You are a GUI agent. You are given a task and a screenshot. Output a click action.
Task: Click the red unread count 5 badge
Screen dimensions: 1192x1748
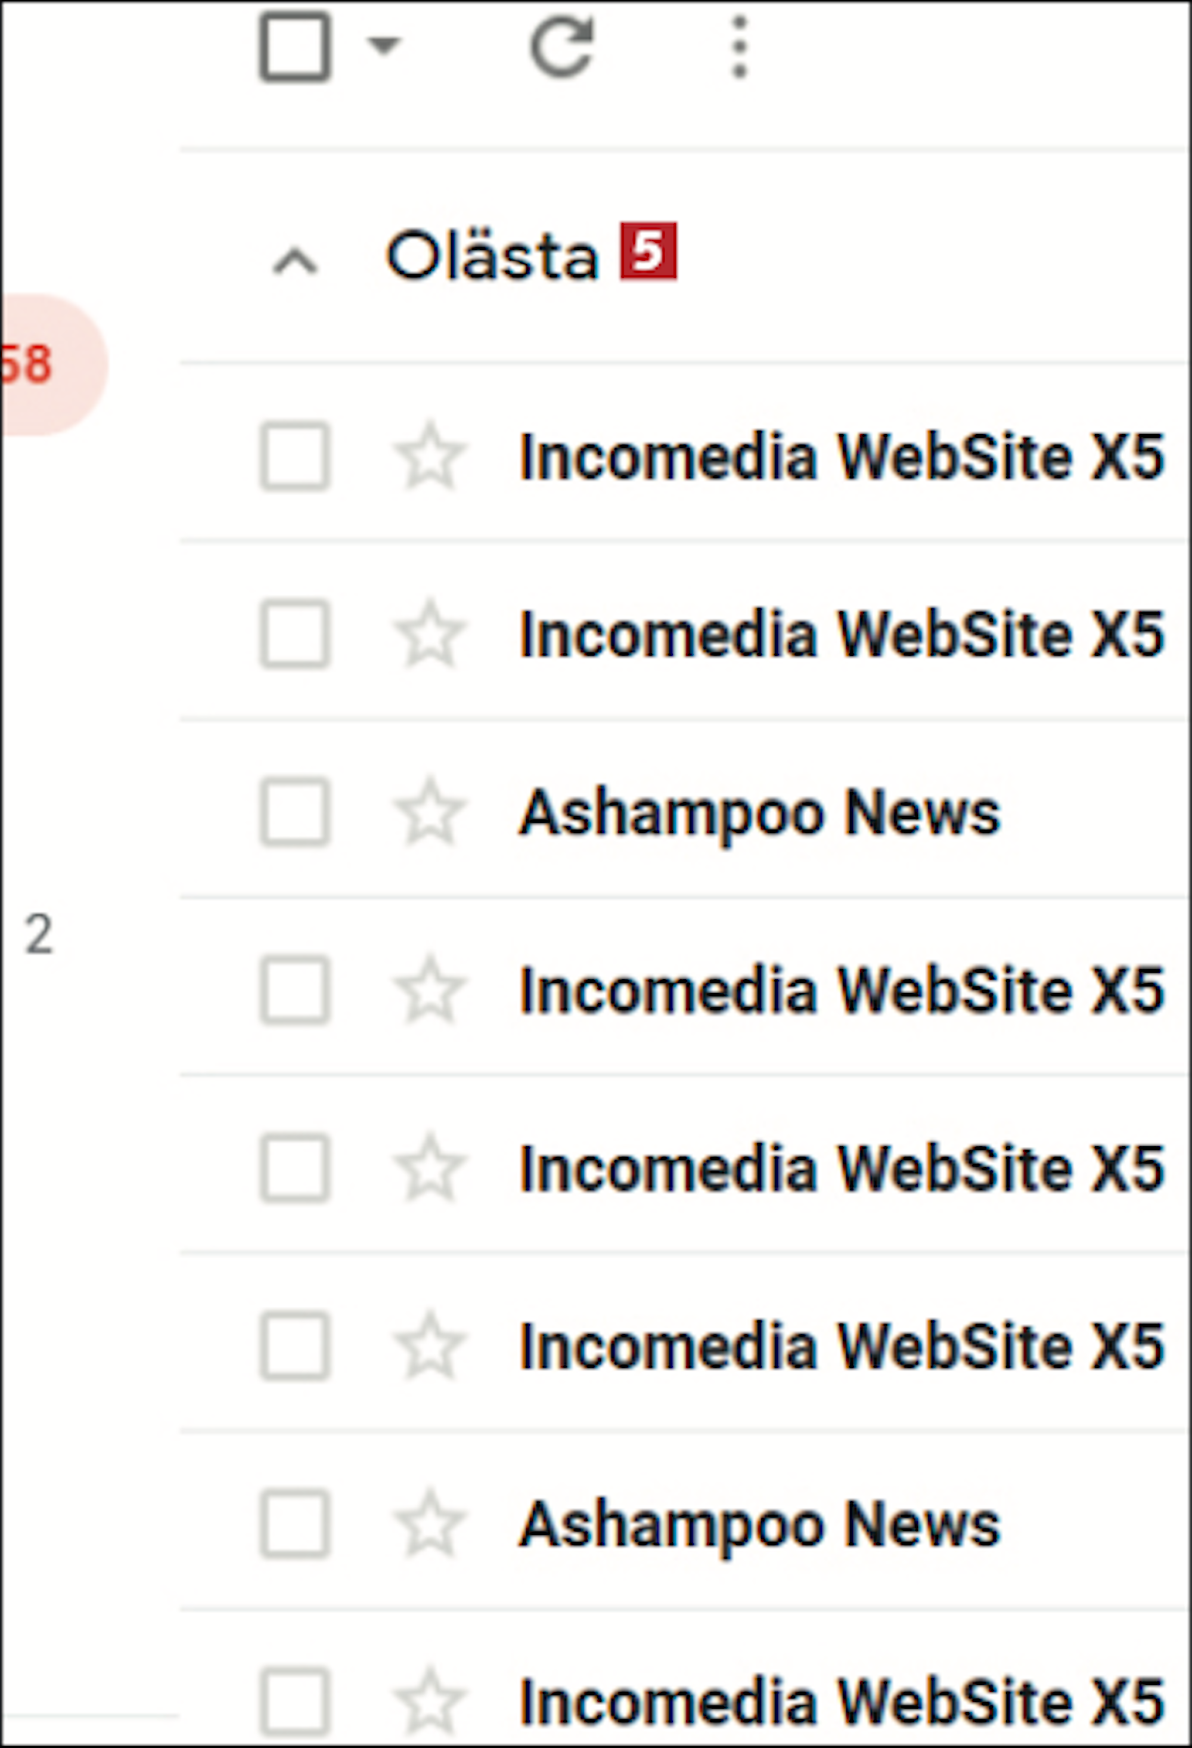648,251
